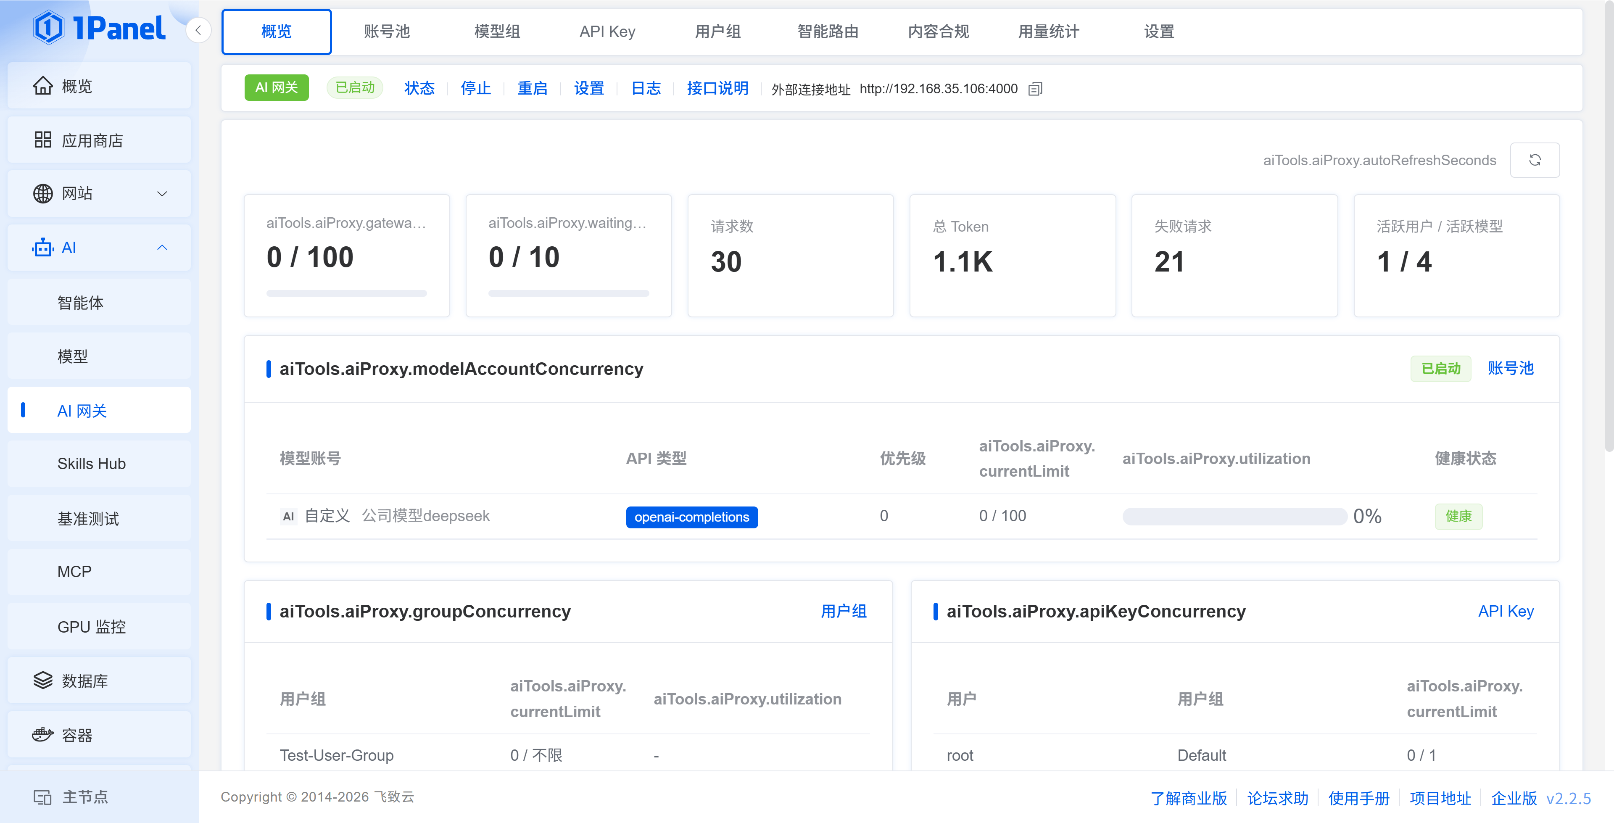Switch to the 用量统计 tab
The height and width of the screenshot is (823, 1614).
(1048, 32)
